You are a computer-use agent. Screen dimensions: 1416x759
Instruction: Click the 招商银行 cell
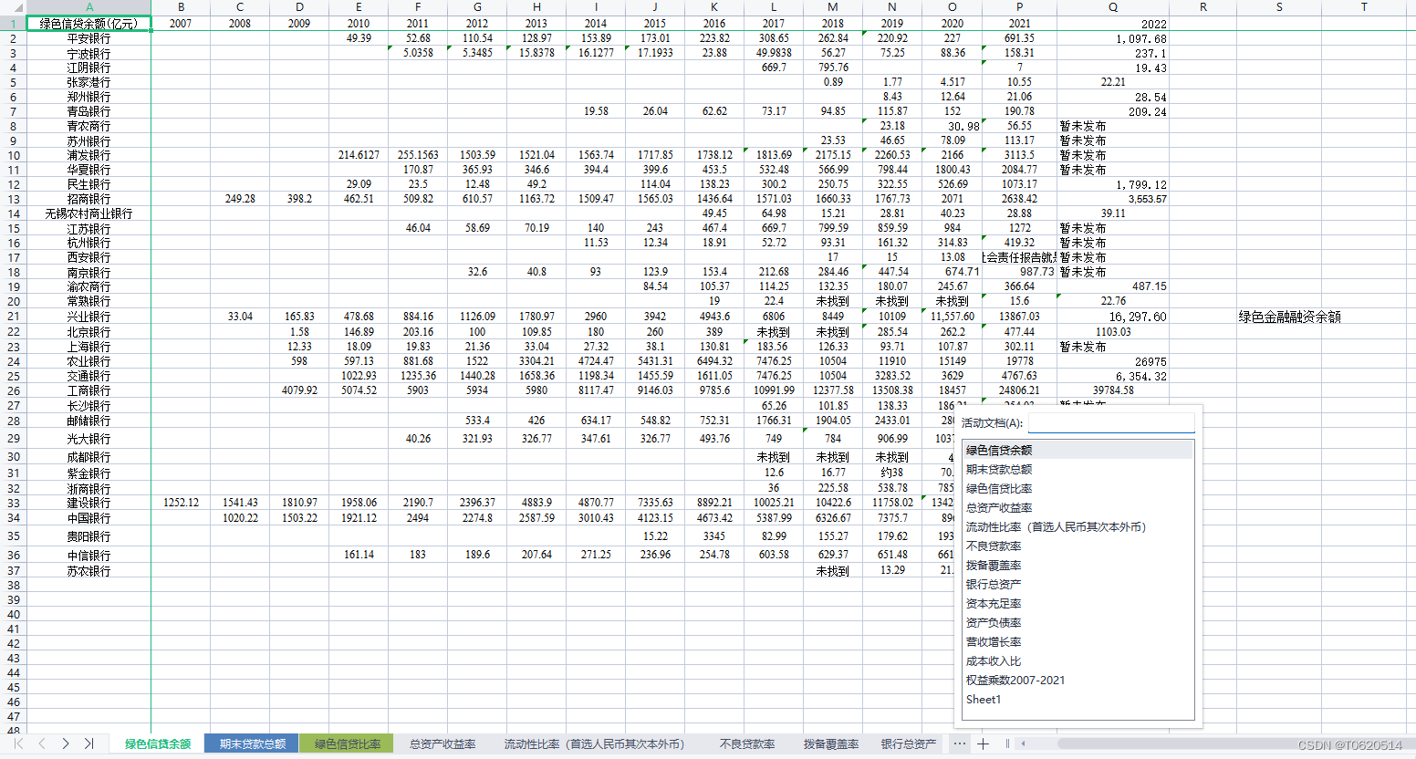click(88, 199)
